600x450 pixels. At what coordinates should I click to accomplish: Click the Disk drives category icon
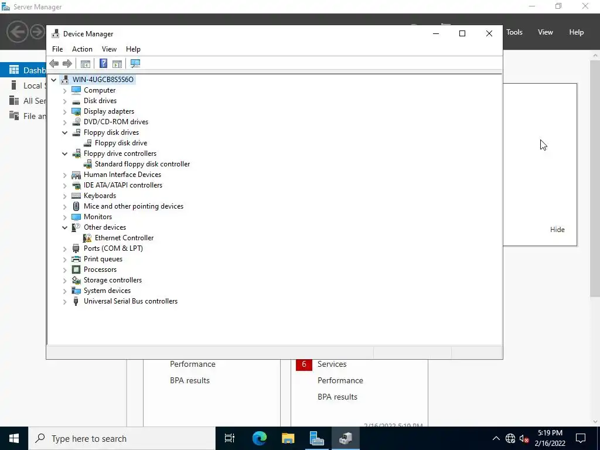[76, 101]
